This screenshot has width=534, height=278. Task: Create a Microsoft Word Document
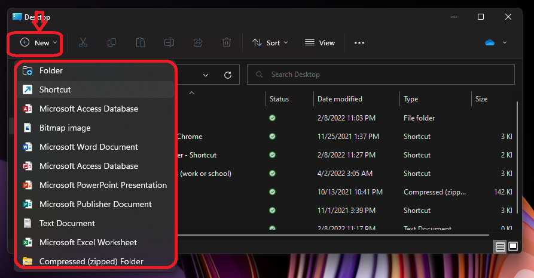(96, 147)
